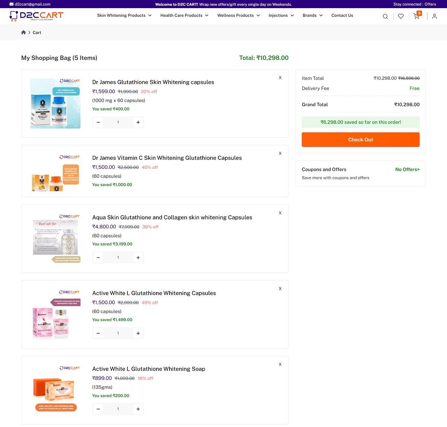Click the D2C CART logo
This screenshot has height=427, width=447.
pos(36,16)
